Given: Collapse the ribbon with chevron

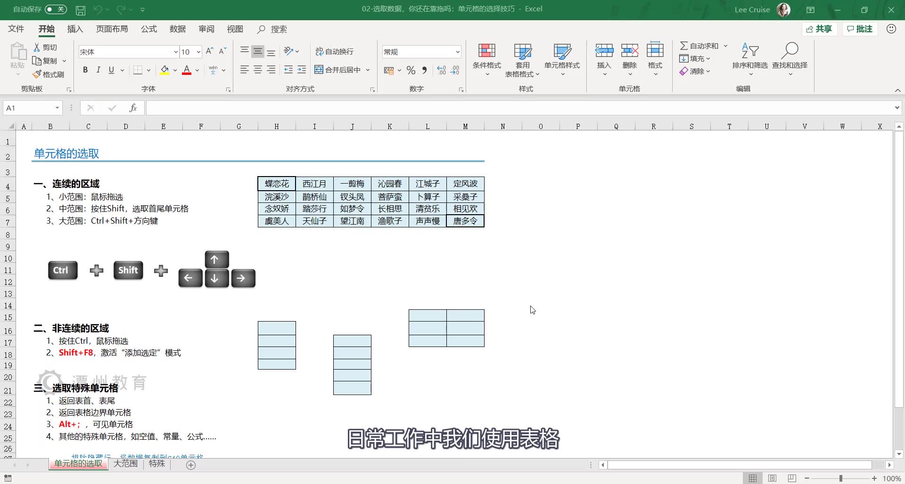Looking at the screenshot, I should (897, 90).
